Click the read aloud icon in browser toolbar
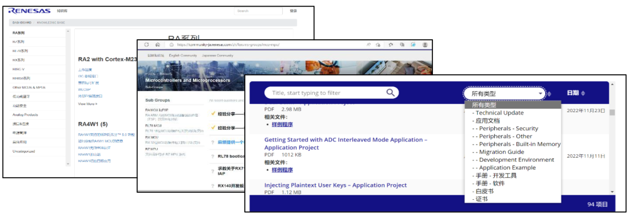The width and height of the screenshot is (631, 218). pos(369,44)
